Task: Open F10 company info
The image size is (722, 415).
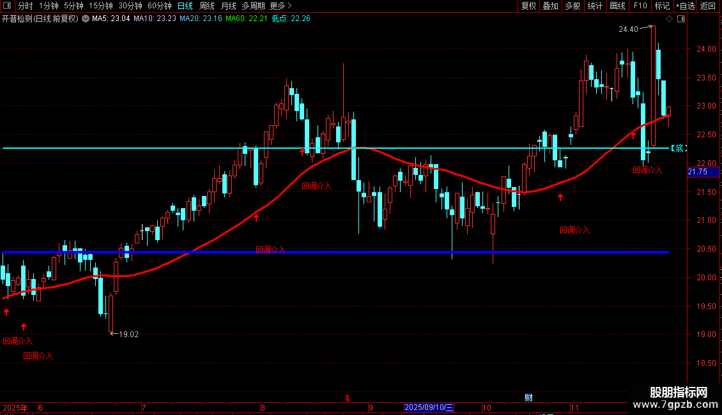Action: tap(640, 6)
